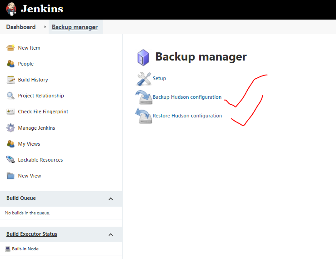
Task: Click the Backup Hudson configuration drive icon
Action: (144, 97)
